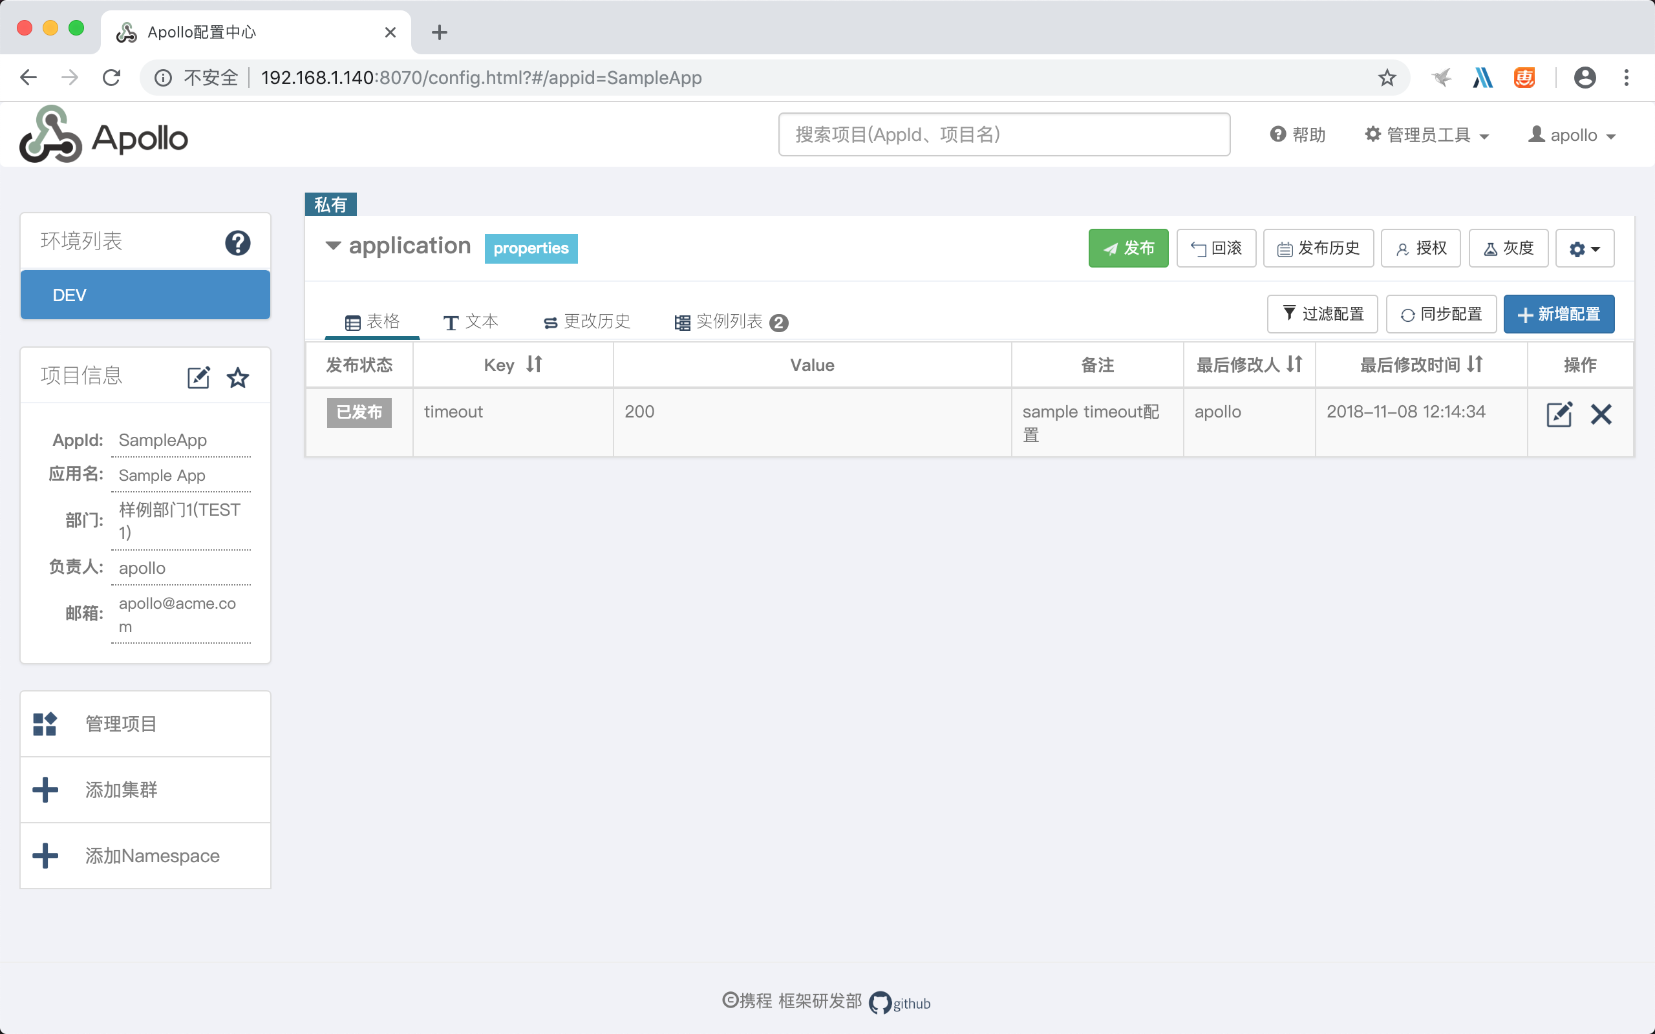Switch to 文本 (text) tab
1655x1034 pixels.
click(473, 322)
